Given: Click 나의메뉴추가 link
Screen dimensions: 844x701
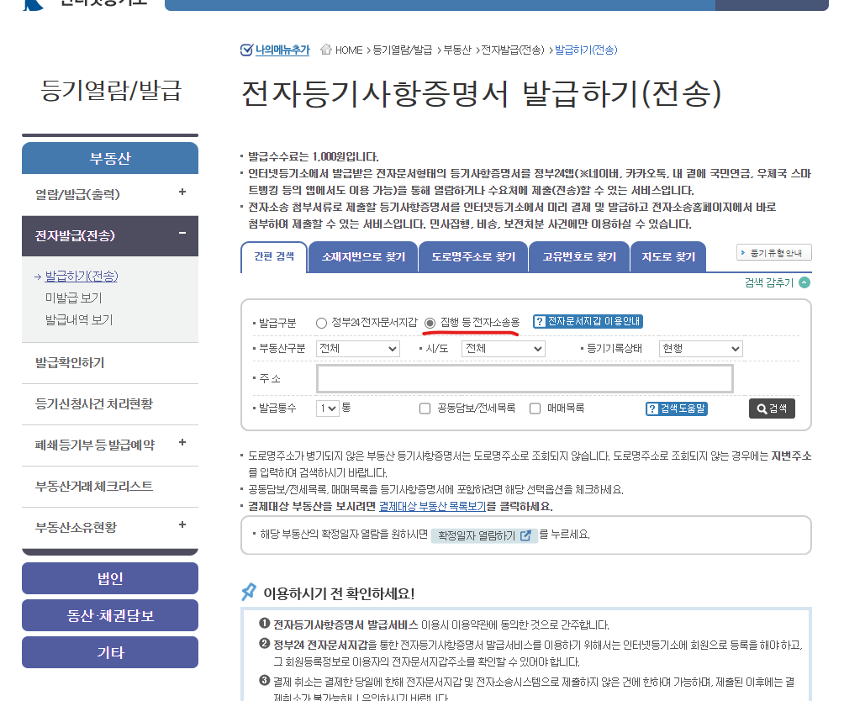Looking at the screenshot, I should [x=282, y=50].
